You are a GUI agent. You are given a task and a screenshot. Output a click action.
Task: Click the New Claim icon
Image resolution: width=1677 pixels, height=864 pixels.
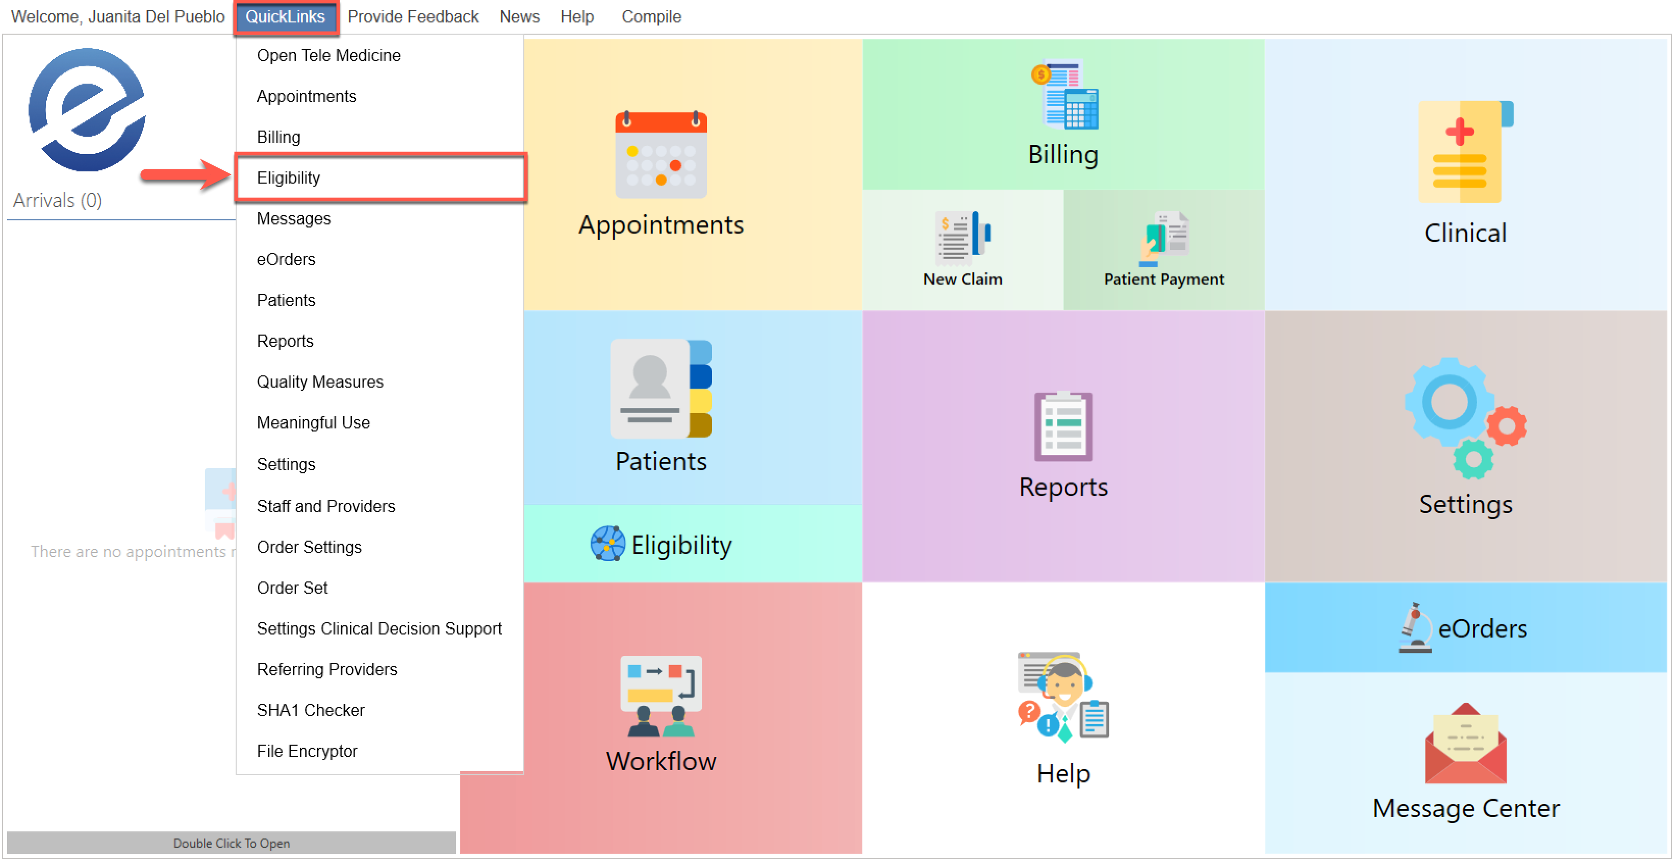(x=963, y=238)
